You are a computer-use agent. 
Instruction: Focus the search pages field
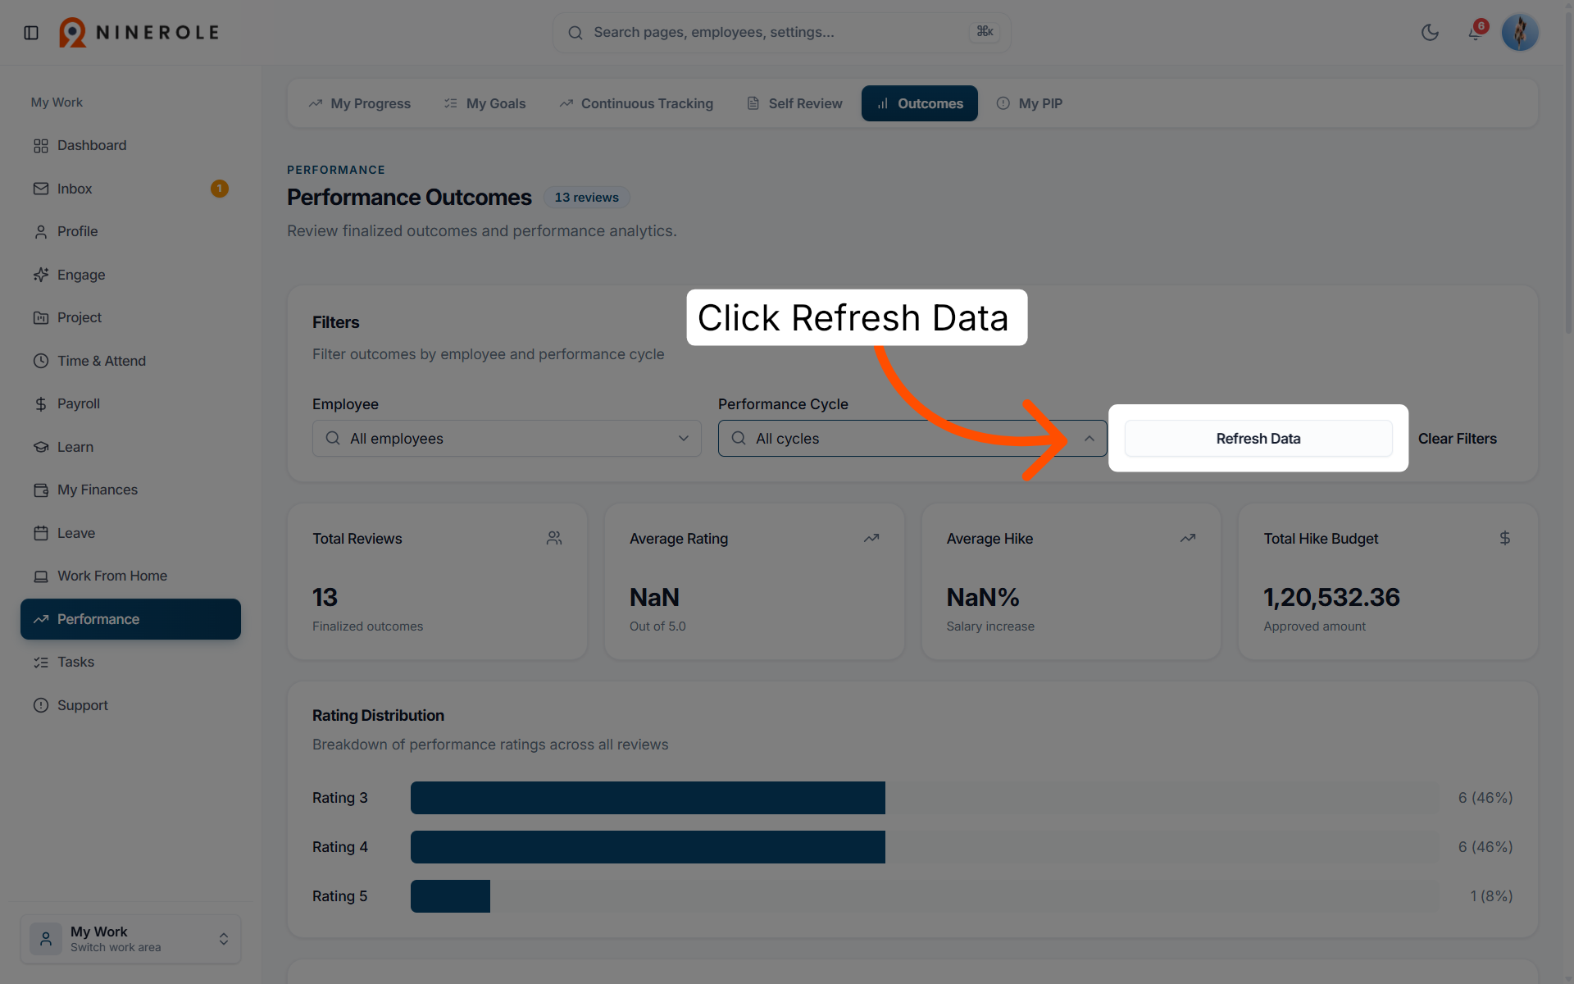click(x=781, y=33)
